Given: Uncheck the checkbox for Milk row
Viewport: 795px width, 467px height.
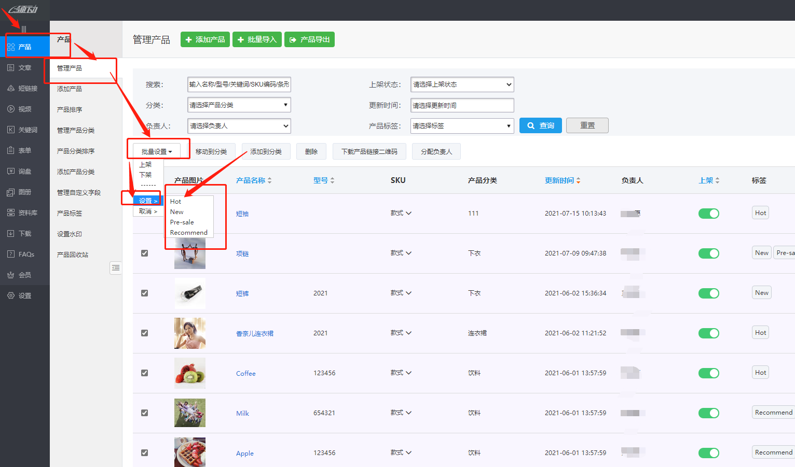Looking at the screenshot, I should coord(144,413).
